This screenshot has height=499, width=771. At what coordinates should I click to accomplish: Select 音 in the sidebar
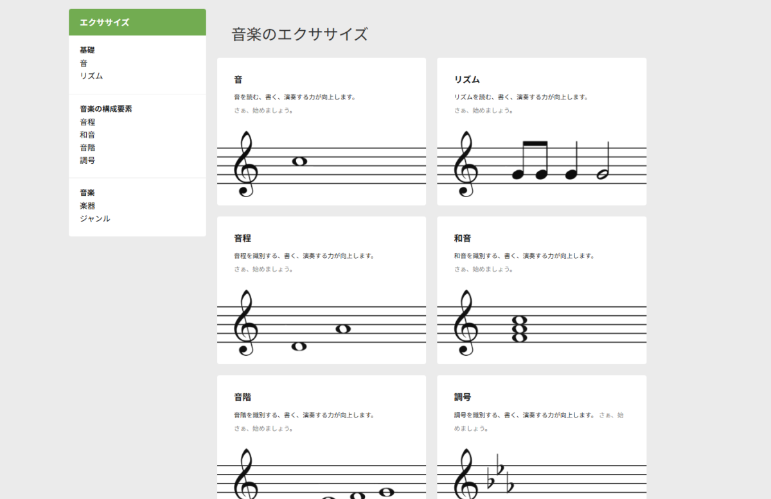84,63
